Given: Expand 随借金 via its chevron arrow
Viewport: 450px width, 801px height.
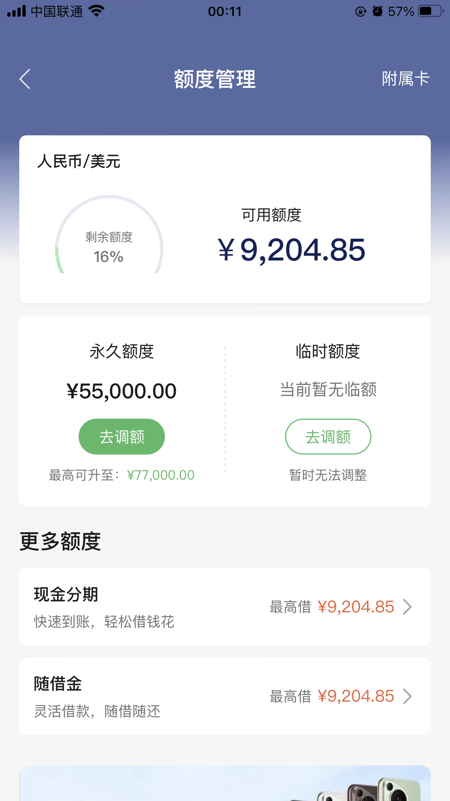Looking at the screenshot, I should coord(408,696).
